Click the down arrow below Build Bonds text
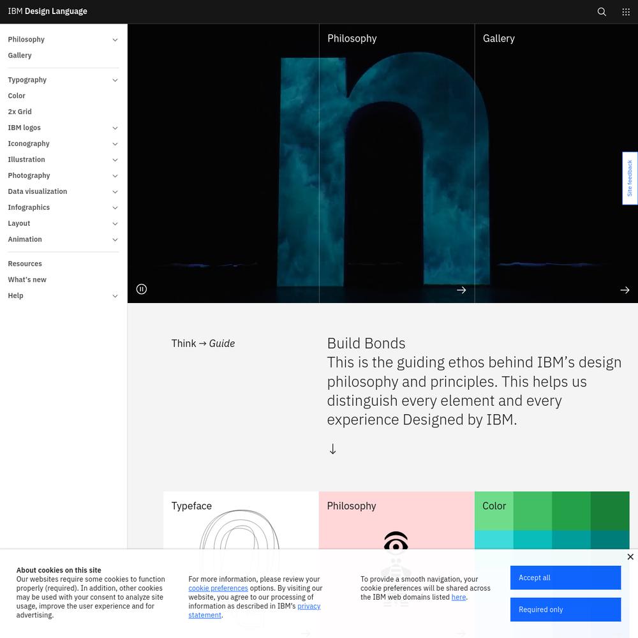Image resolution: width=638 pixels, height=638 pixels. 333,449
